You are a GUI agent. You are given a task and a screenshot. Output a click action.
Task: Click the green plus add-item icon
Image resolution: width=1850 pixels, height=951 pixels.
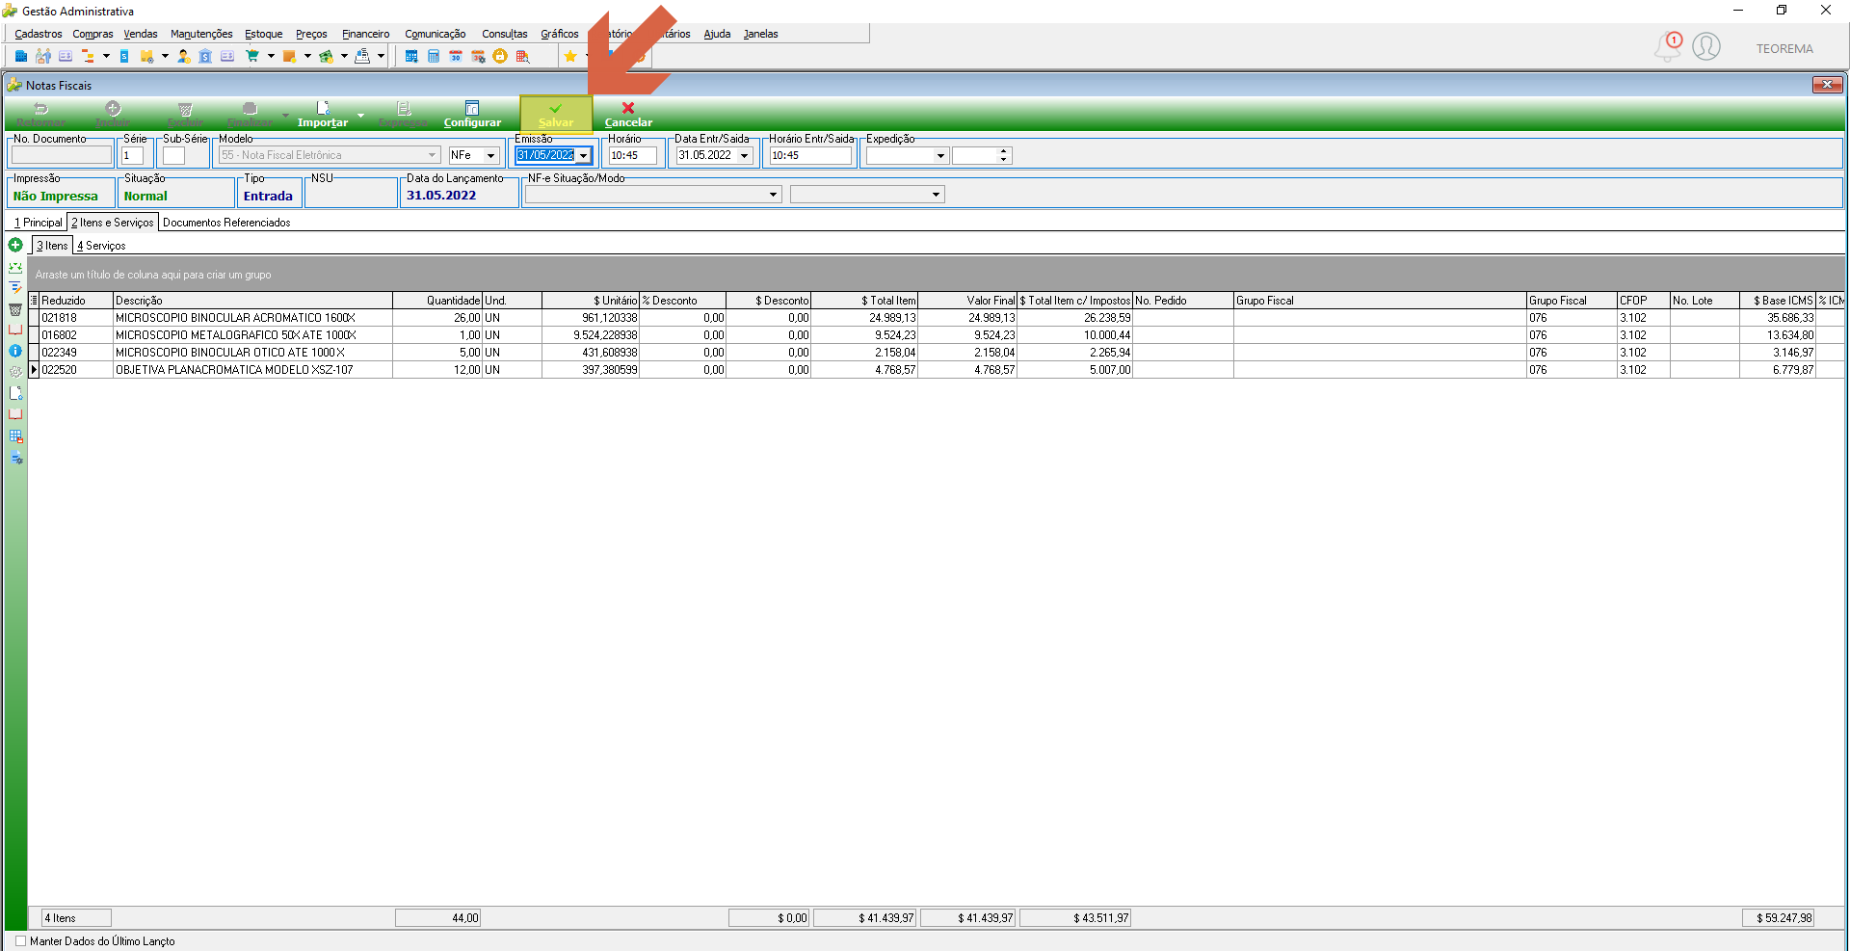click(15, 245)
